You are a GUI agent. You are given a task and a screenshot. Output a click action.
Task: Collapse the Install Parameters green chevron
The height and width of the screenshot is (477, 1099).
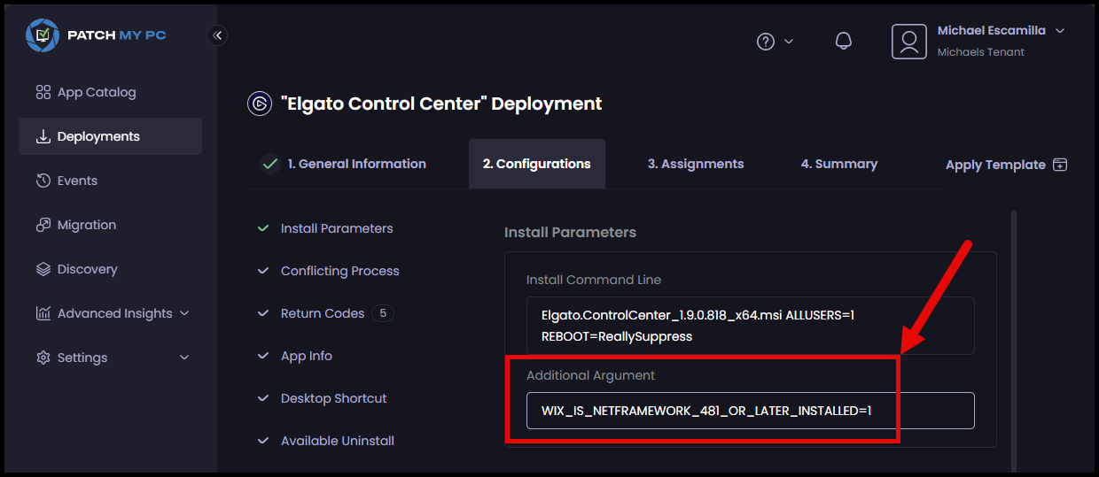[x=263, y=228]
